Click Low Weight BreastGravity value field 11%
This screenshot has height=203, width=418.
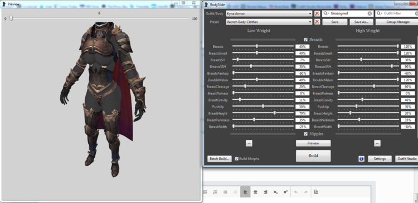point(302,100)
